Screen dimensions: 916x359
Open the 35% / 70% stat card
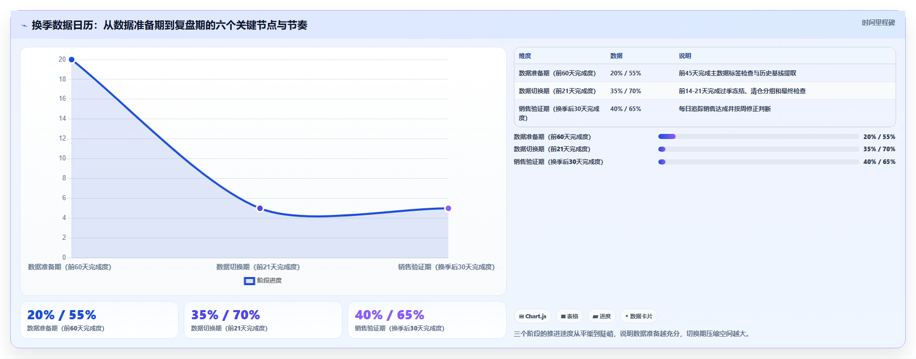[x=263, y=320]
